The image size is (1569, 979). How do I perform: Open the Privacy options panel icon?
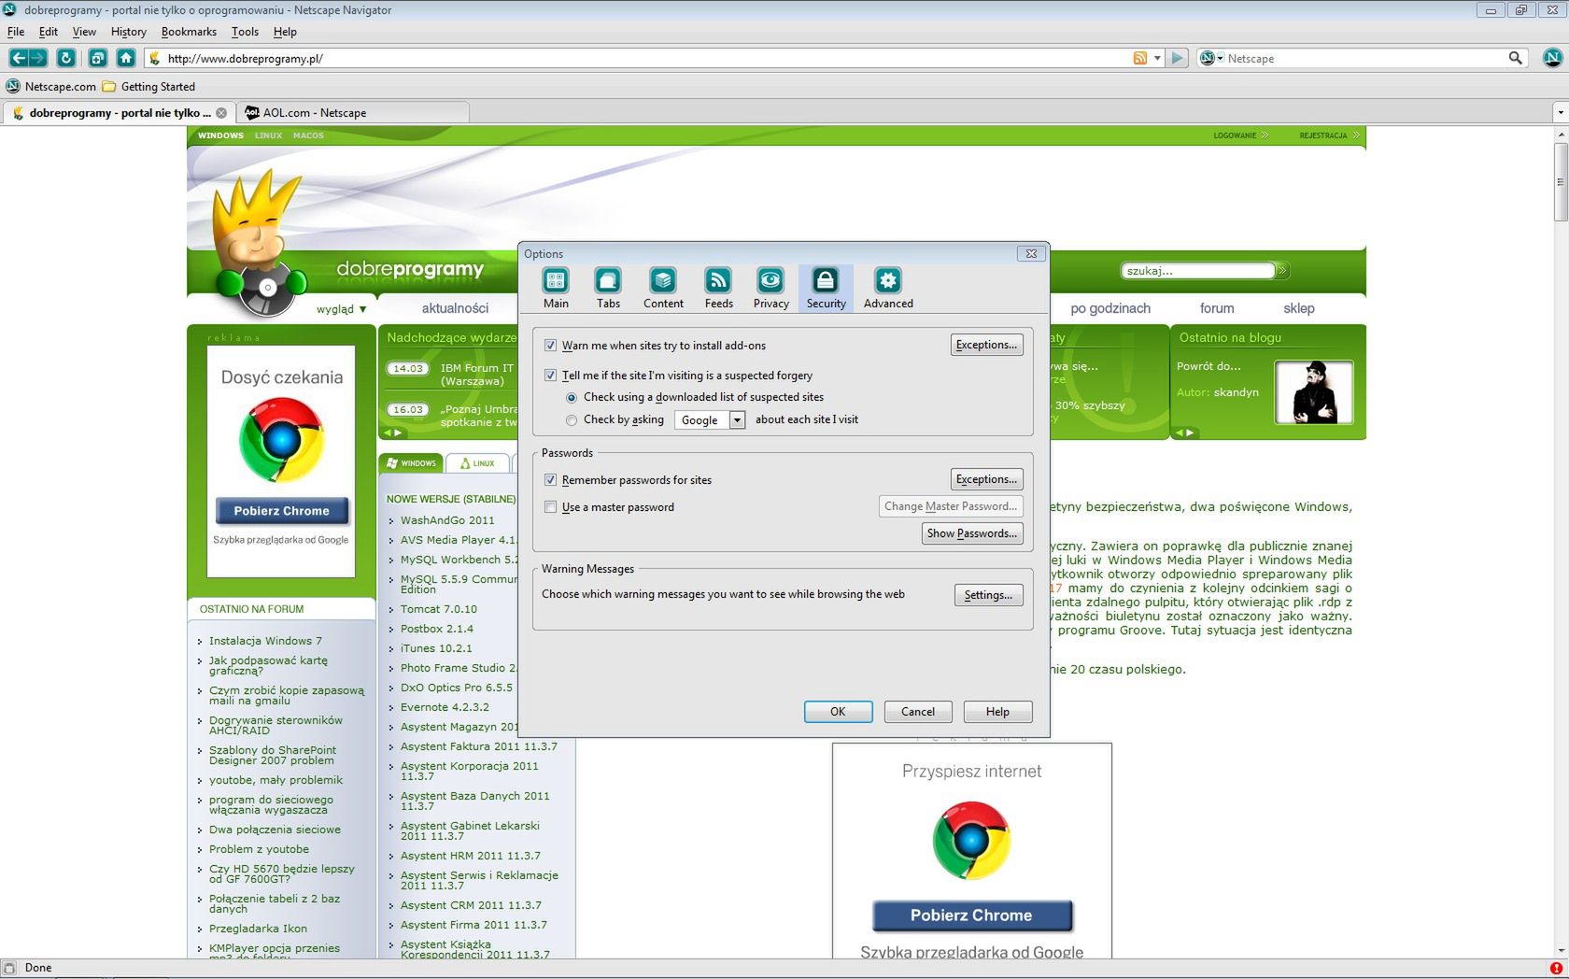tap(770, 288)
